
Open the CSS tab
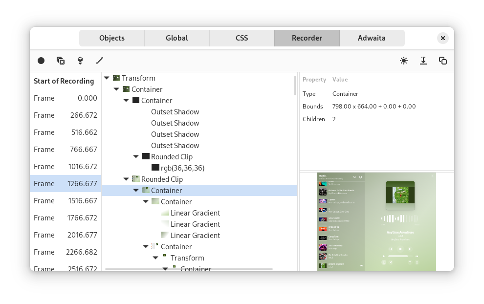pyautogui.click(x=242, y=38)
